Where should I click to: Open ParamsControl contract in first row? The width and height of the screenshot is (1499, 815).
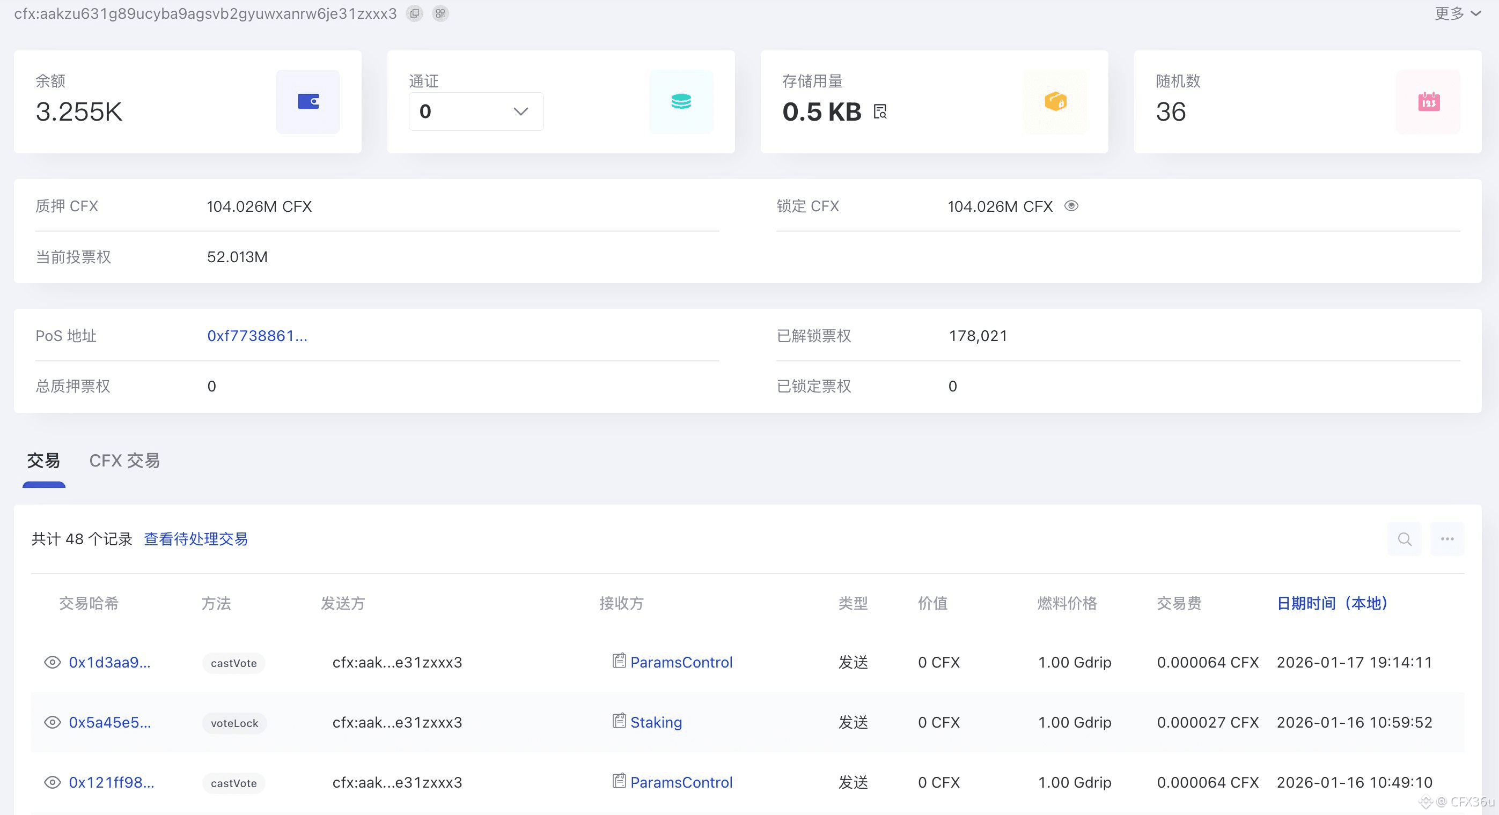coord(681,662)
